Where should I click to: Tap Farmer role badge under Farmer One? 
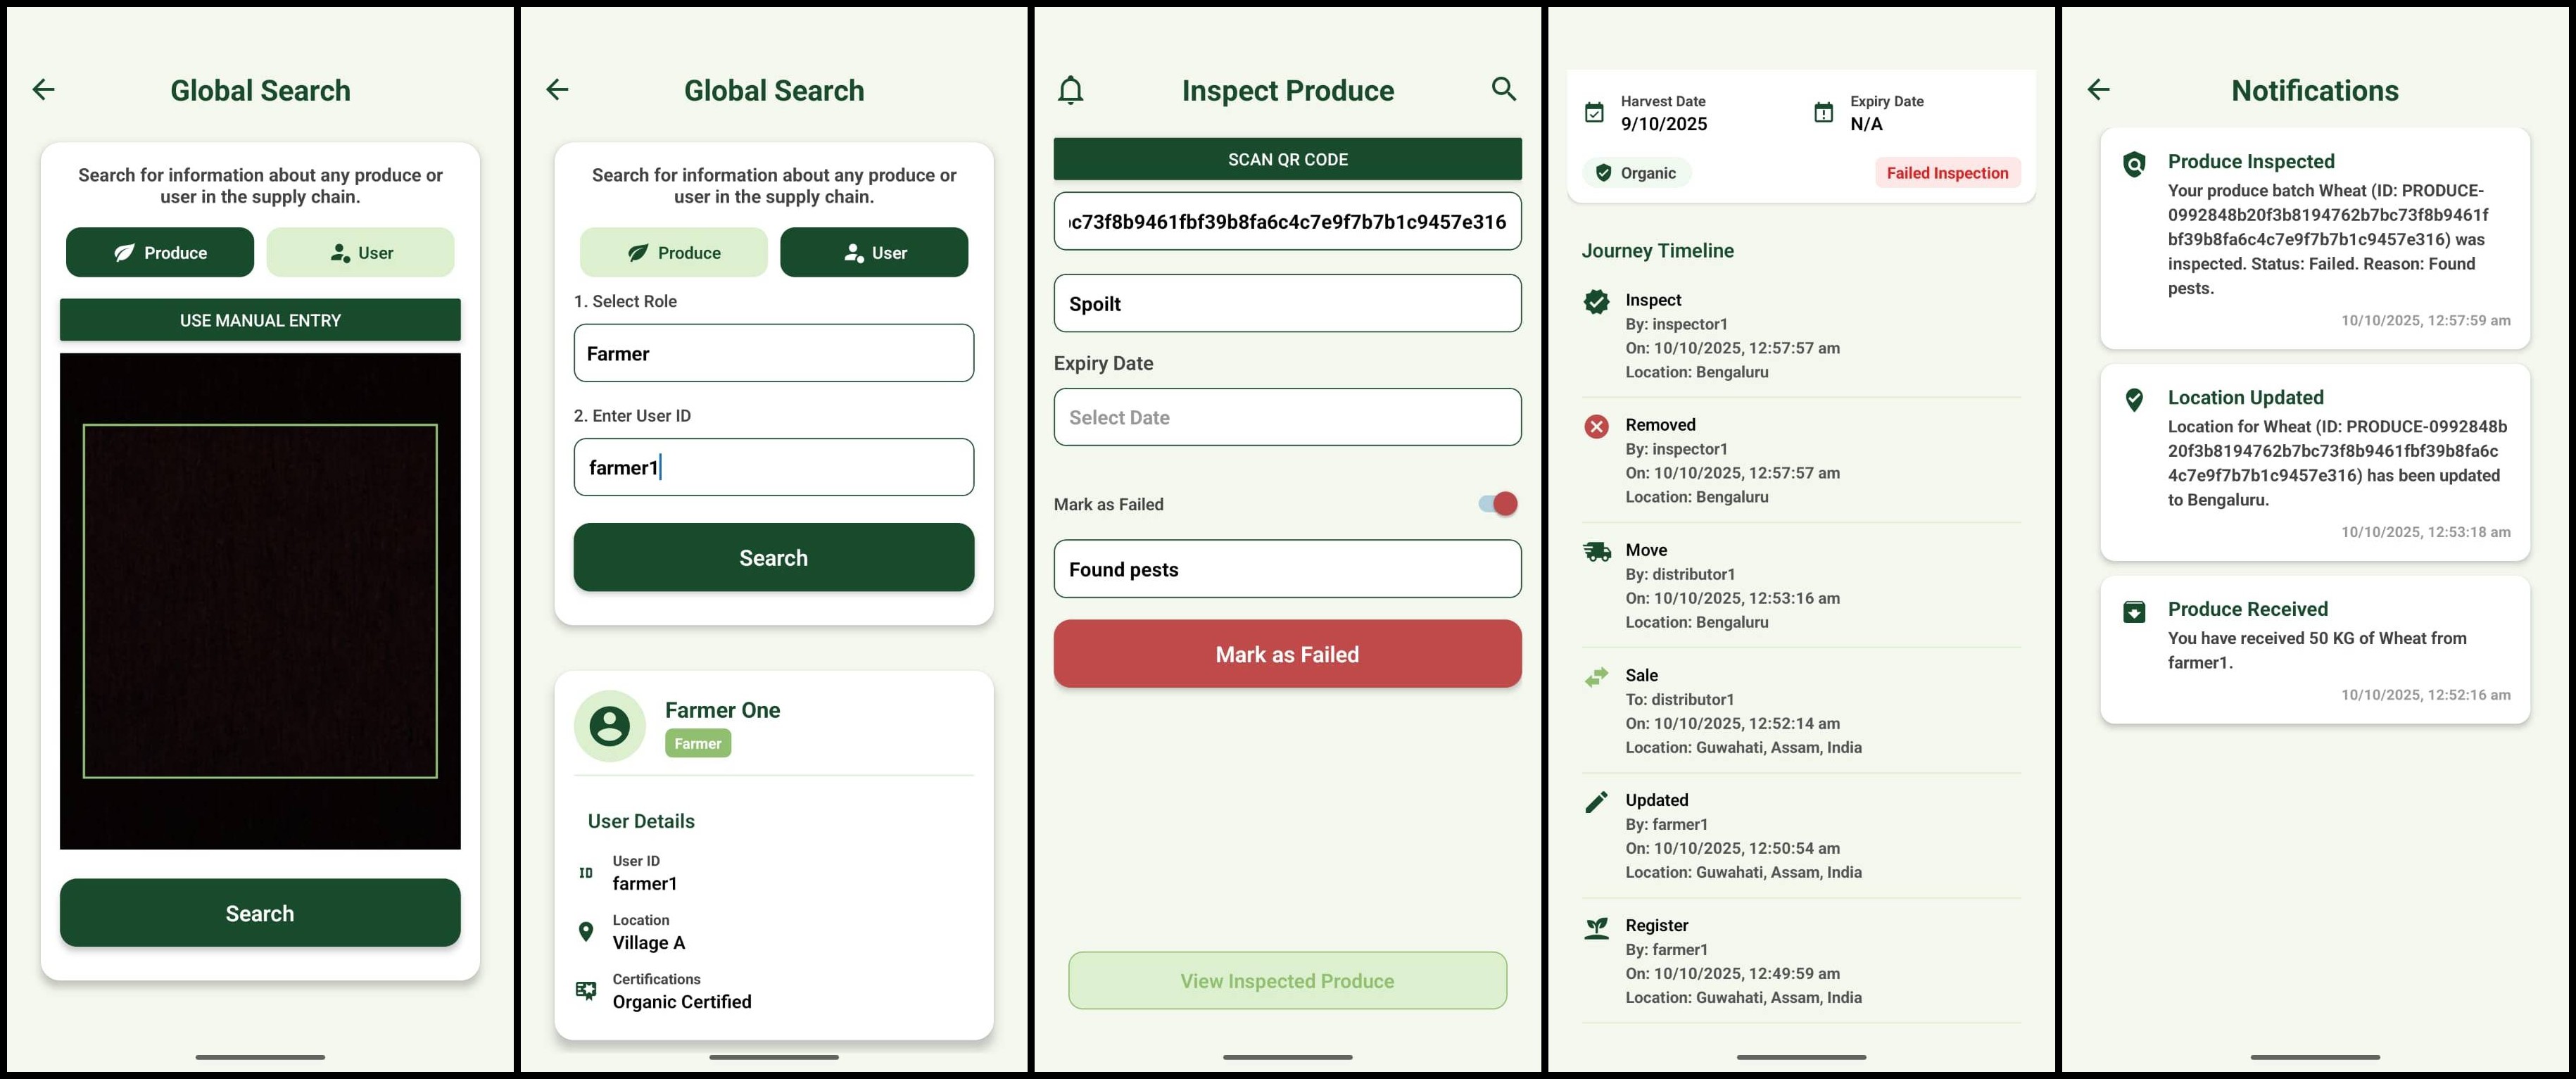pos(698,743)
